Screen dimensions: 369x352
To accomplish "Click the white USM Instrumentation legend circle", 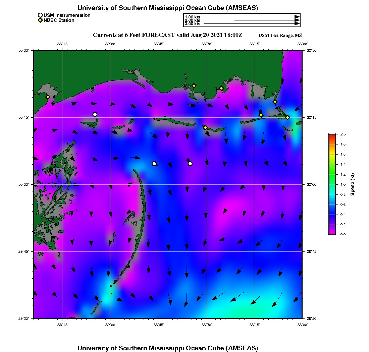I will click(40, 15).
